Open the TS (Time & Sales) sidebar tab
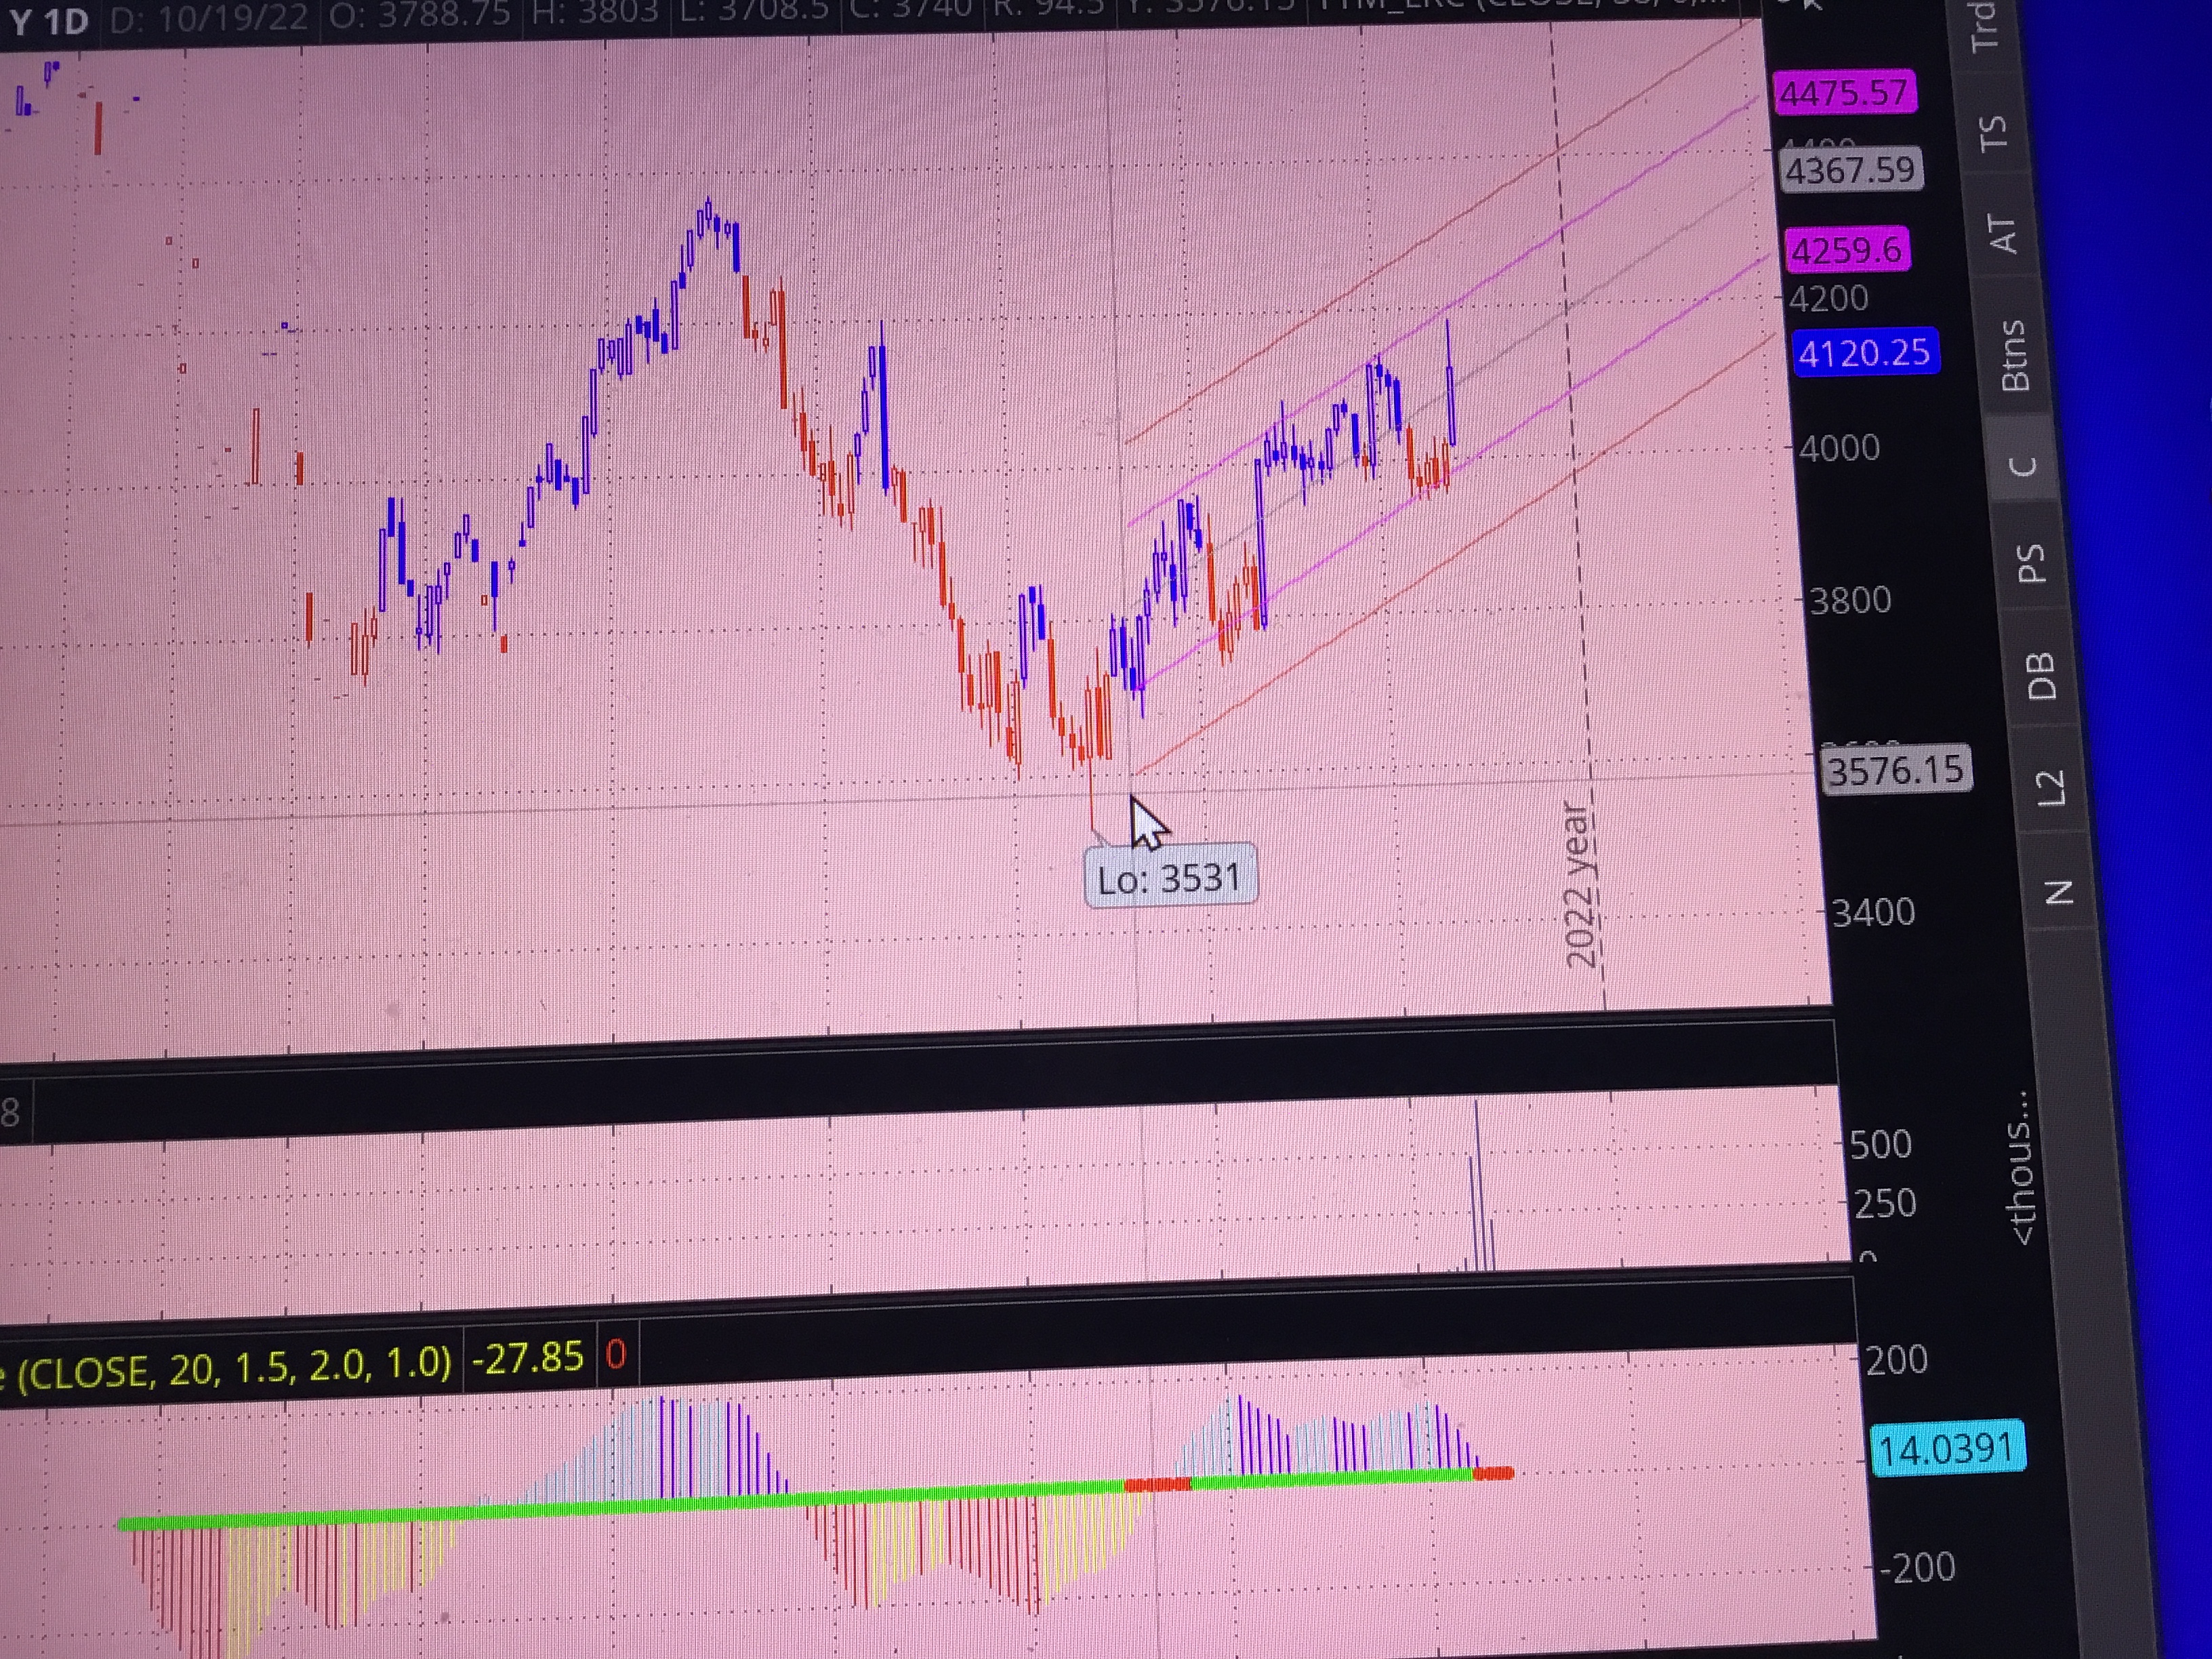This screenshot has width=2212, height=1659. [1993, 132]
